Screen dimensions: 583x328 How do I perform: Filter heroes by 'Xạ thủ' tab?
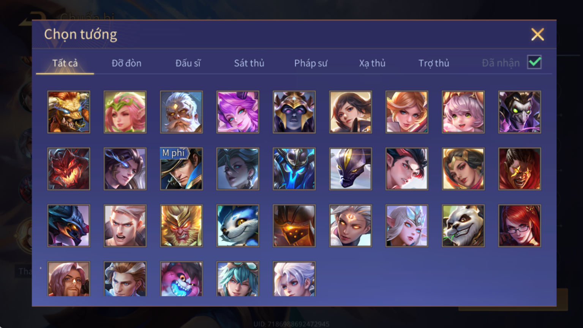click(372, 63)
